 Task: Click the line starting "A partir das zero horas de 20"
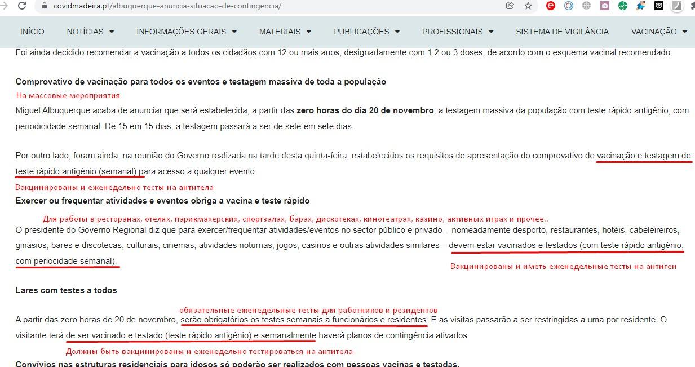tap(341, 320)
